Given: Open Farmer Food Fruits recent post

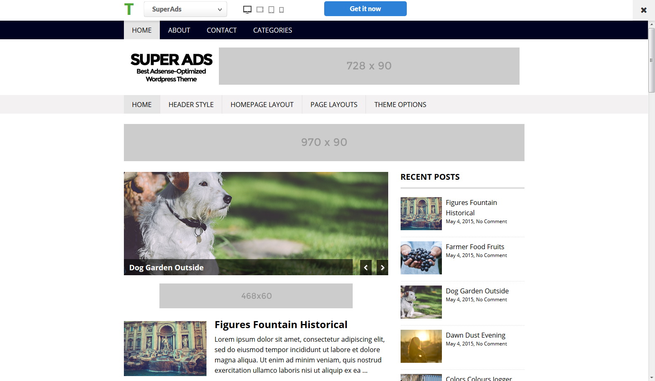Looking at the screenshot, I should (x=475, y=247).
